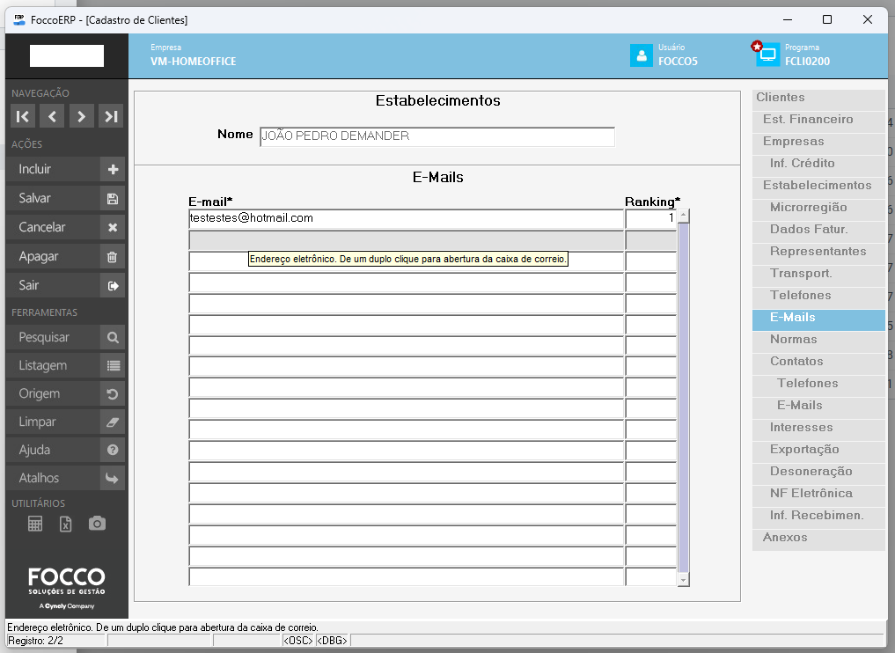Jump to the last record arrow
This screenshot has width=895, height=653.
click(x=110, y=116)
